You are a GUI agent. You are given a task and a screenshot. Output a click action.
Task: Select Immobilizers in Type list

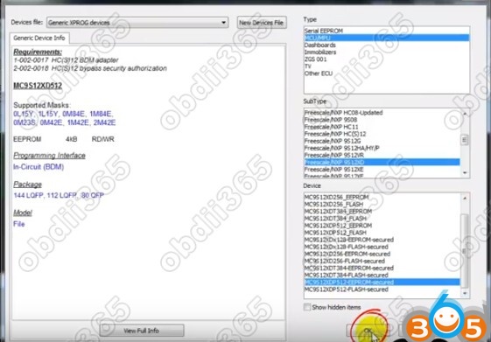(x=387, y=52)
